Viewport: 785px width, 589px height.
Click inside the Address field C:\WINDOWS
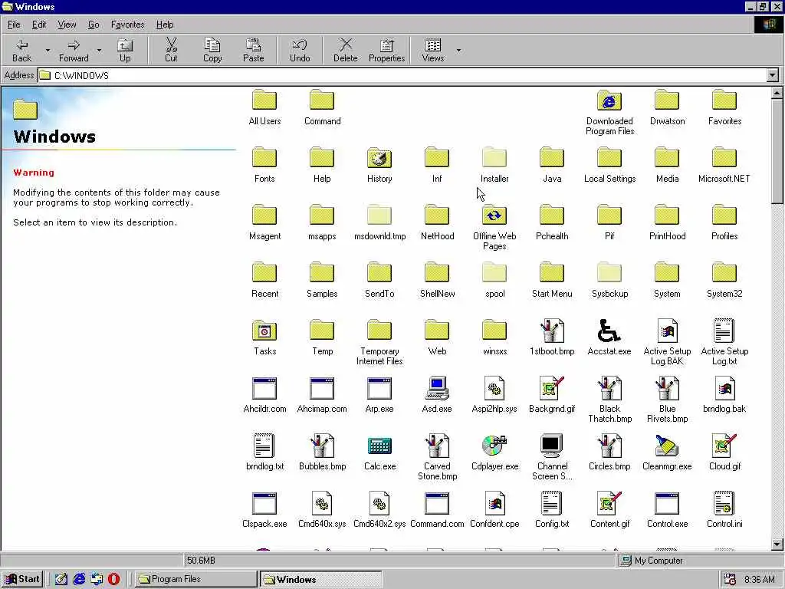coord(402,76)
